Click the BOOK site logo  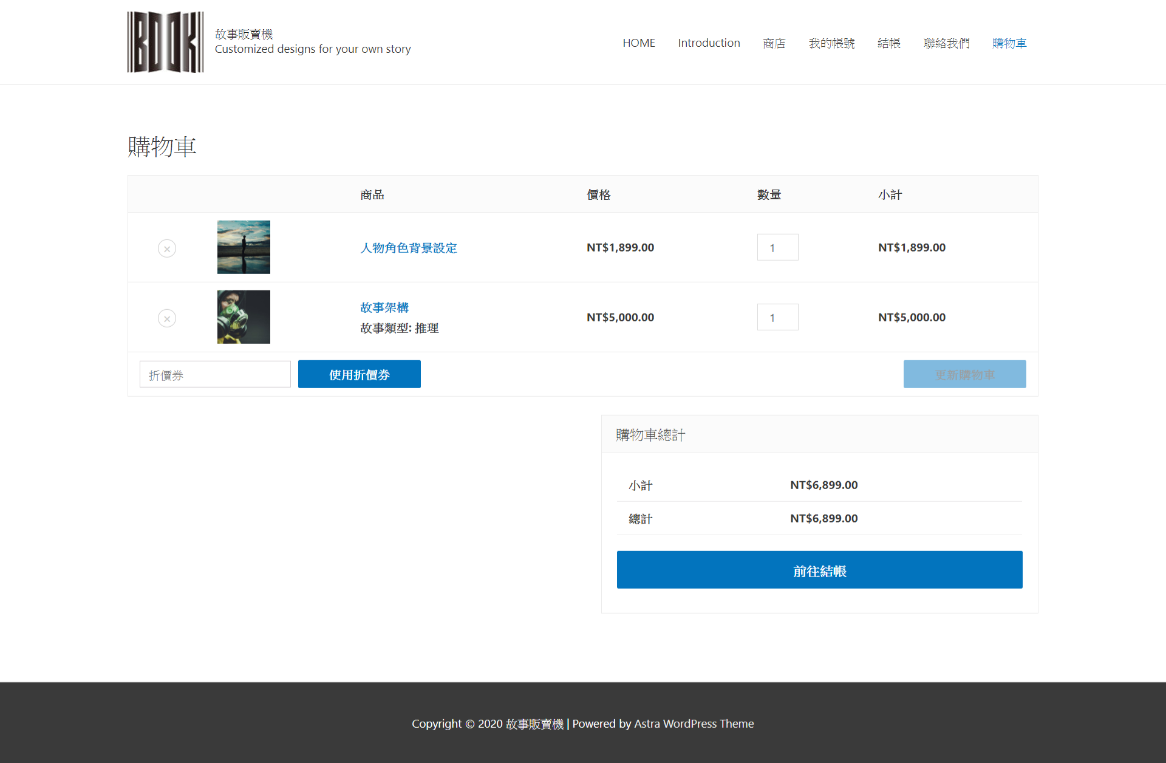[165, 42]
